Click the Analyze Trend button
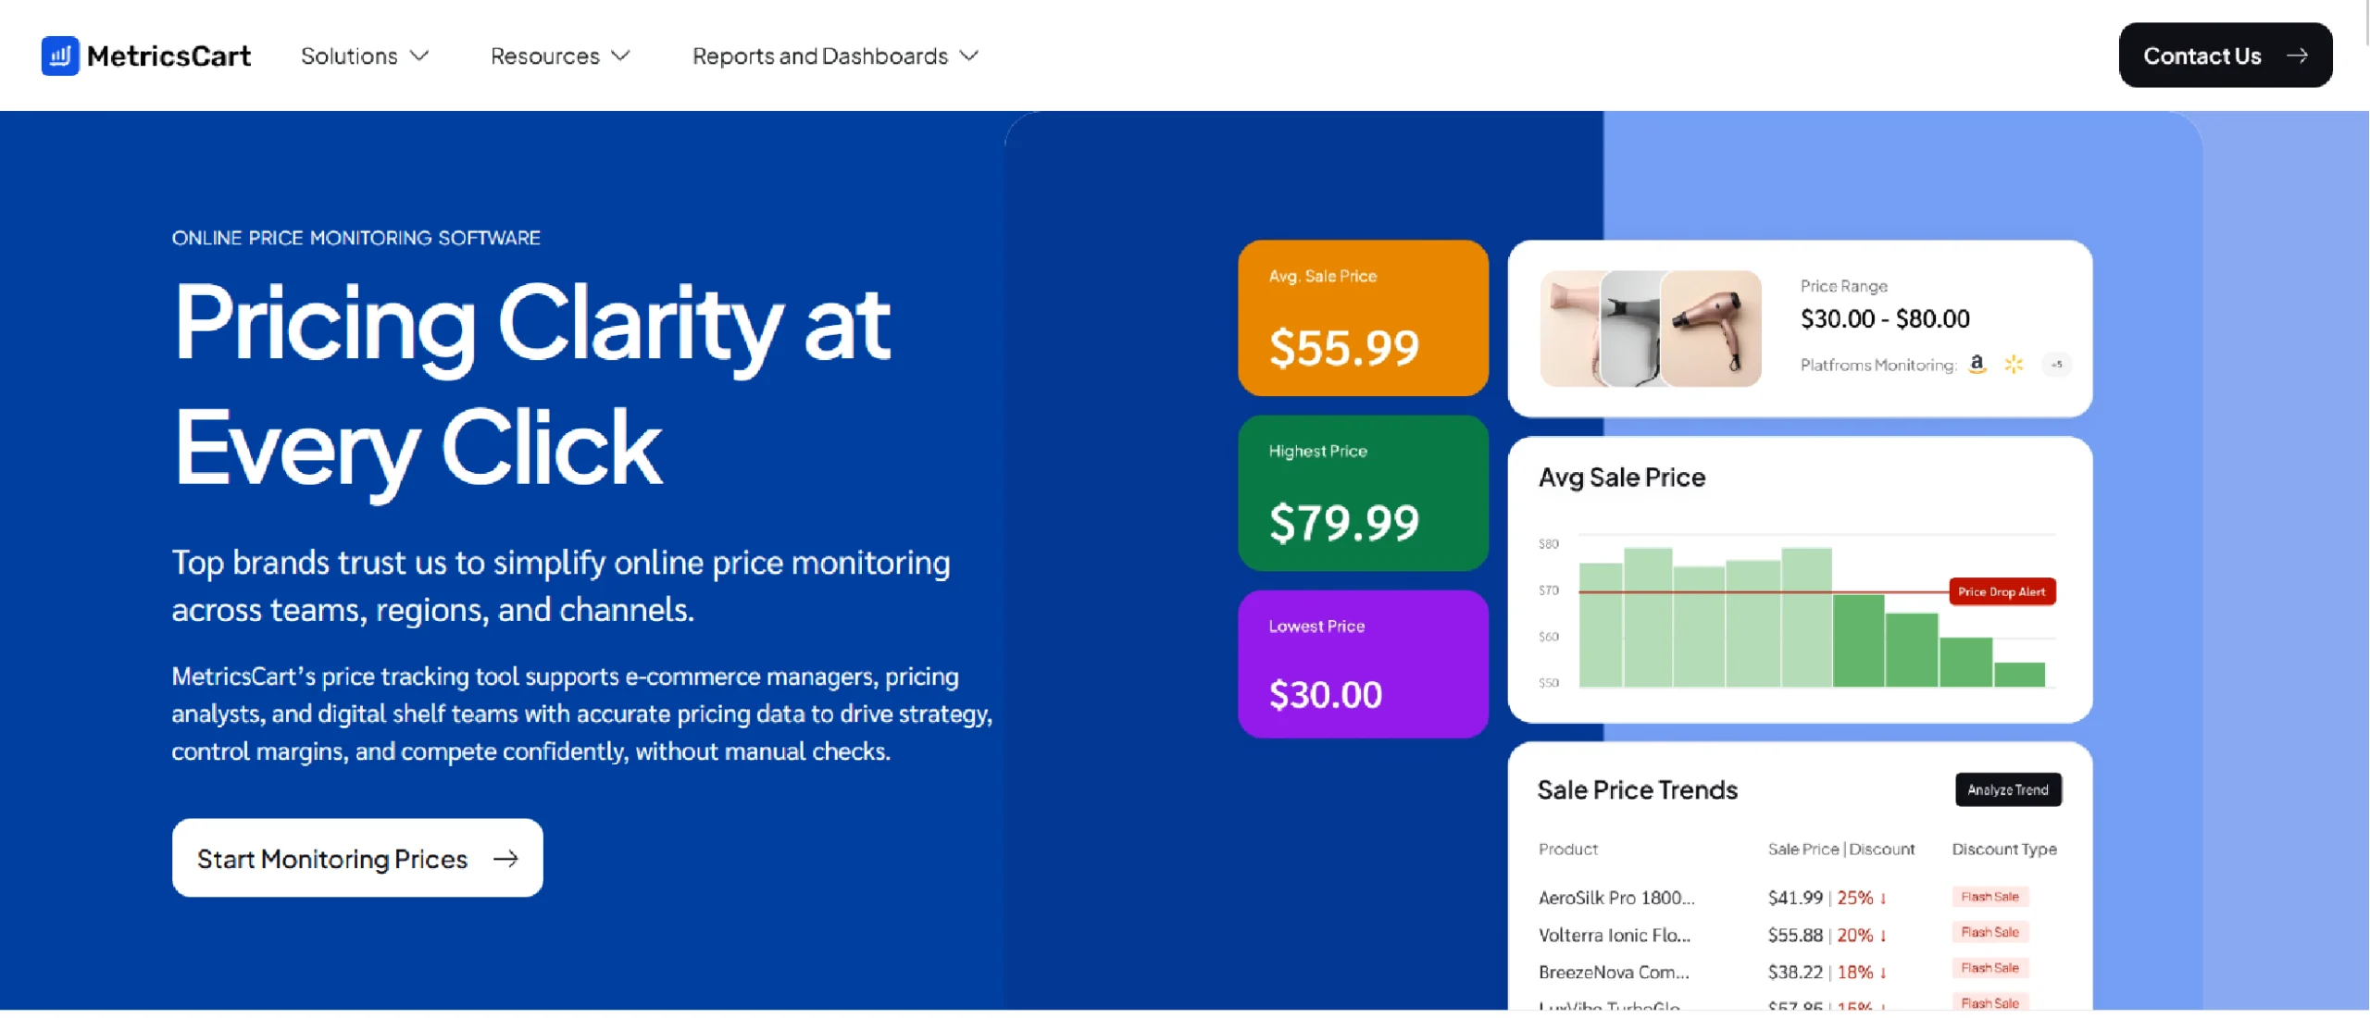This screenshot has height=1018, width=2370. (x=2008, y=789)
